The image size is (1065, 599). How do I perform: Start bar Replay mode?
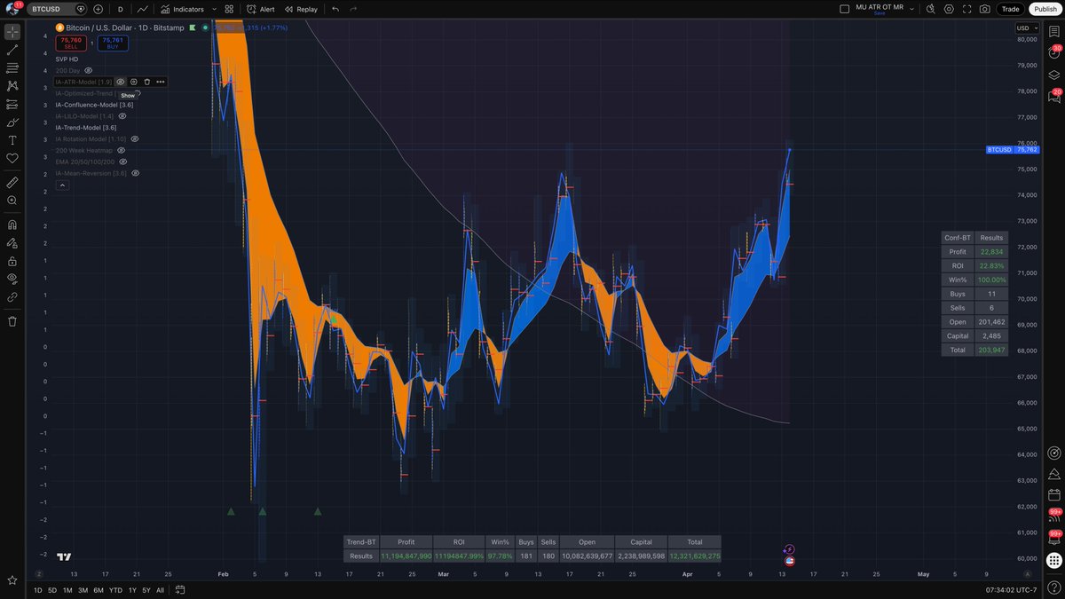point(301,9)
